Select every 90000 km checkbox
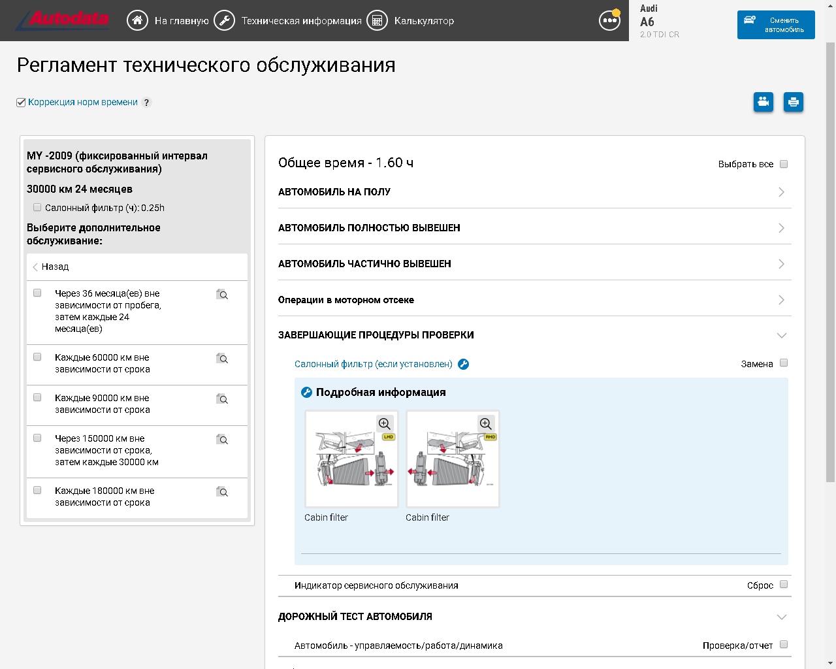Viewport: 836px width, 669px height. 37,397
